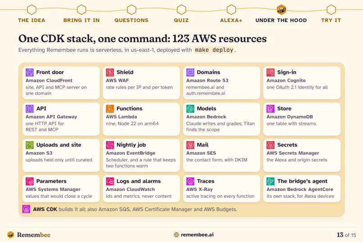The height and width of the screenshot is (242, 363).
Task: Click the hexagon step marker above The Idea
Action: [32, 10]
